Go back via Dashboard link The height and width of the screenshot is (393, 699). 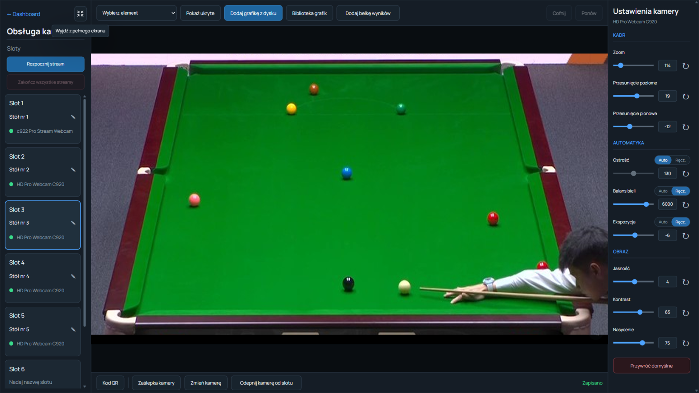[x=23, y=14]
